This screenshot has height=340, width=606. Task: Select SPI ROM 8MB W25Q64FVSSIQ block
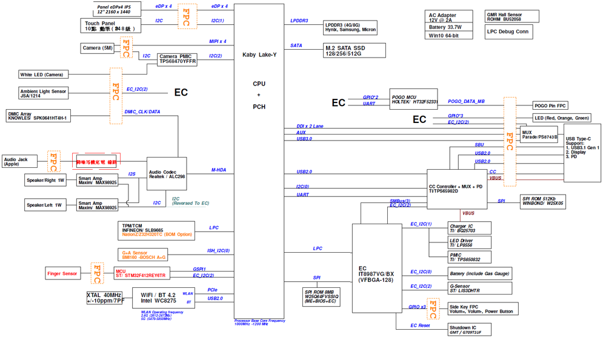tap(321, 297)
